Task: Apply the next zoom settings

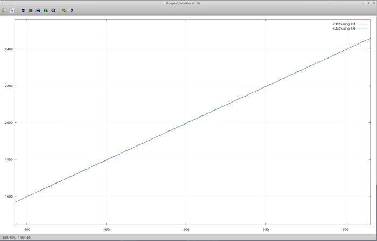Action: (46, 10)
